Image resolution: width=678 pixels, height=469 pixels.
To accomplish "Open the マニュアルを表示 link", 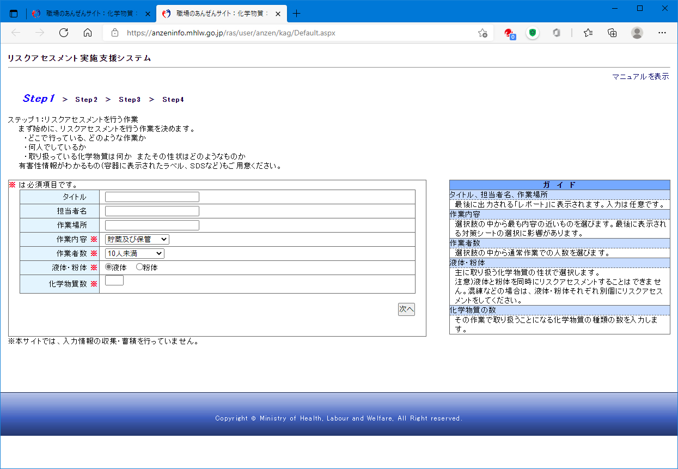I will coord(640,77).
